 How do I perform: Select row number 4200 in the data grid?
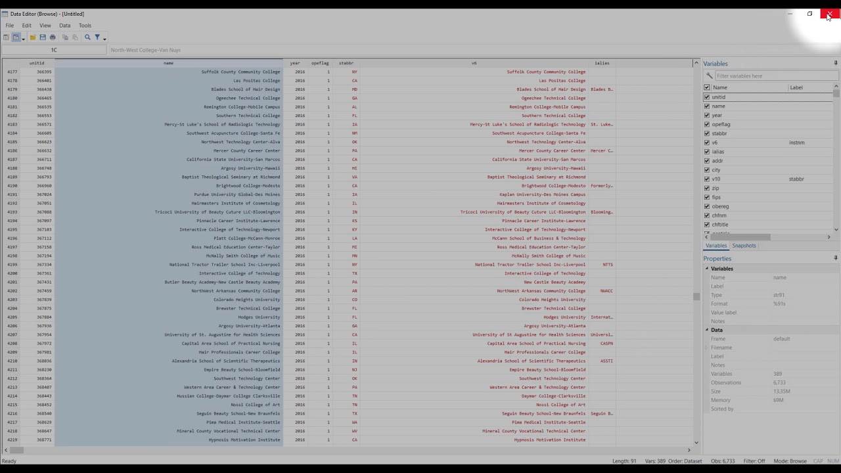coord(12,273)
